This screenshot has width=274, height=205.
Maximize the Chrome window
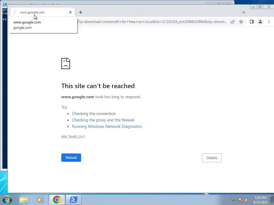tap(260, 7)
